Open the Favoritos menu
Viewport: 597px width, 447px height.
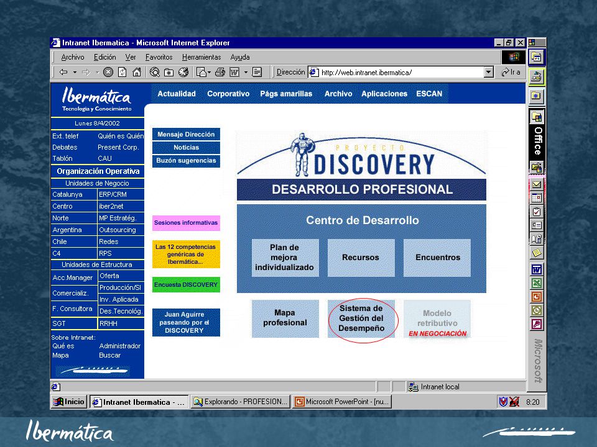159,57
